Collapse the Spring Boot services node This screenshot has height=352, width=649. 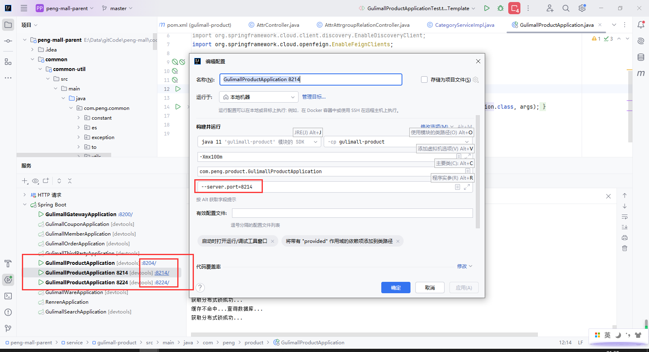(x=25, y=205)
